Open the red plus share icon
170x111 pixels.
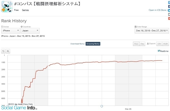click(x=169, y=18)
